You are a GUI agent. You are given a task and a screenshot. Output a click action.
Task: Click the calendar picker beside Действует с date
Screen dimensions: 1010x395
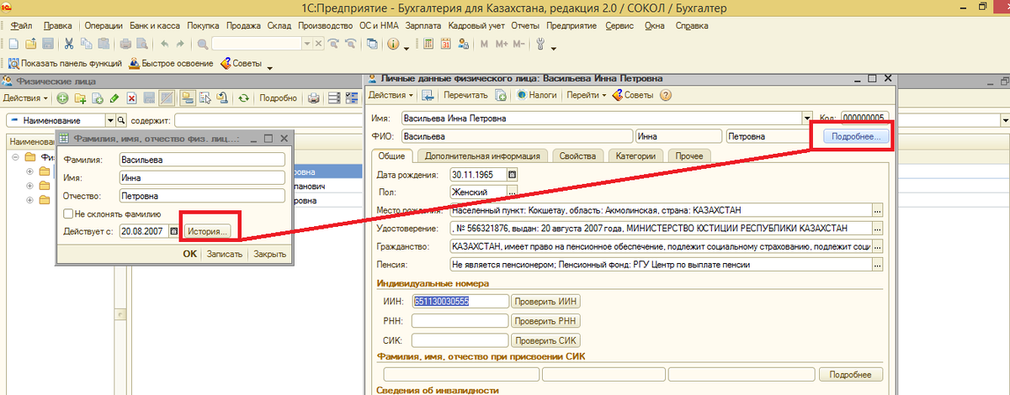174,230
